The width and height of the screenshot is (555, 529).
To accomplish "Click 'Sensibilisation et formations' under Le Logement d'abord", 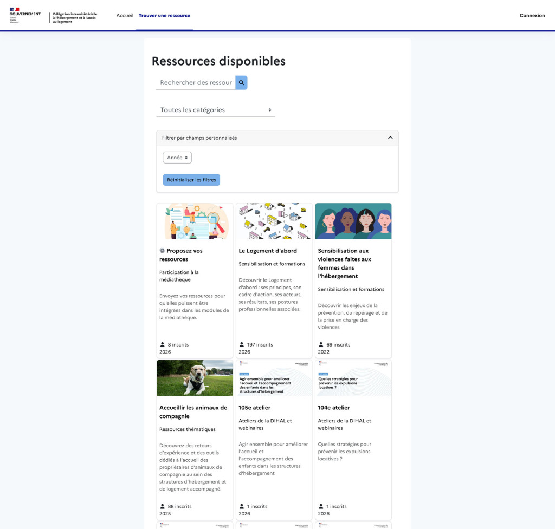I will pyautogui.click(x=272, y=264).
